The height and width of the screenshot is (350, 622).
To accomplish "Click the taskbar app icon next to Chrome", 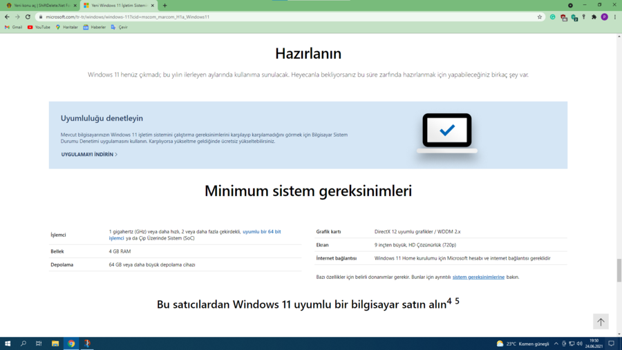I will [x=87, y=344].
